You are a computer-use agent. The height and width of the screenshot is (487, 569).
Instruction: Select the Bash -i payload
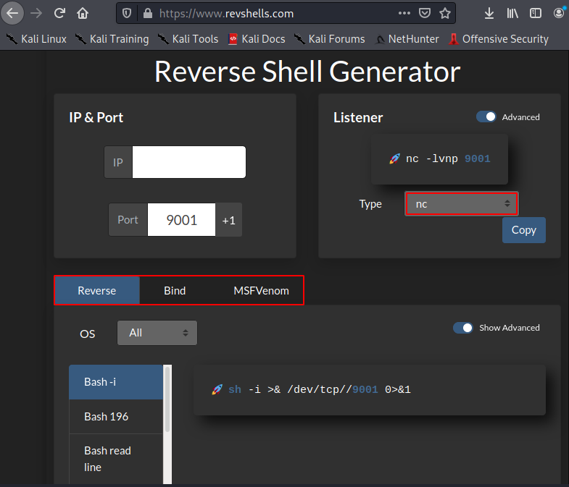pyautogui.click(x=116, y=382)
